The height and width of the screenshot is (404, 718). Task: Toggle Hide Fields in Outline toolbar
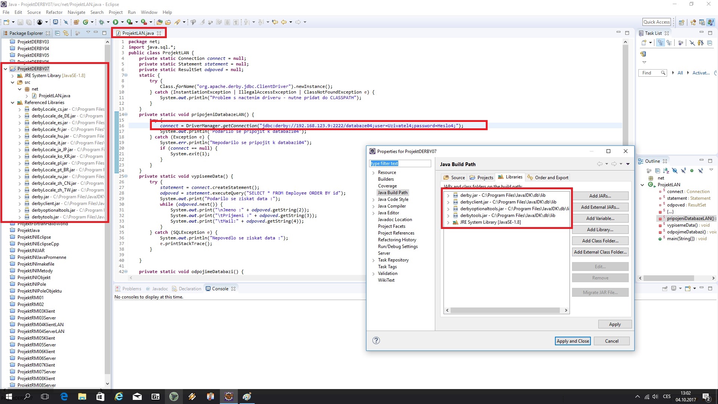675,171
